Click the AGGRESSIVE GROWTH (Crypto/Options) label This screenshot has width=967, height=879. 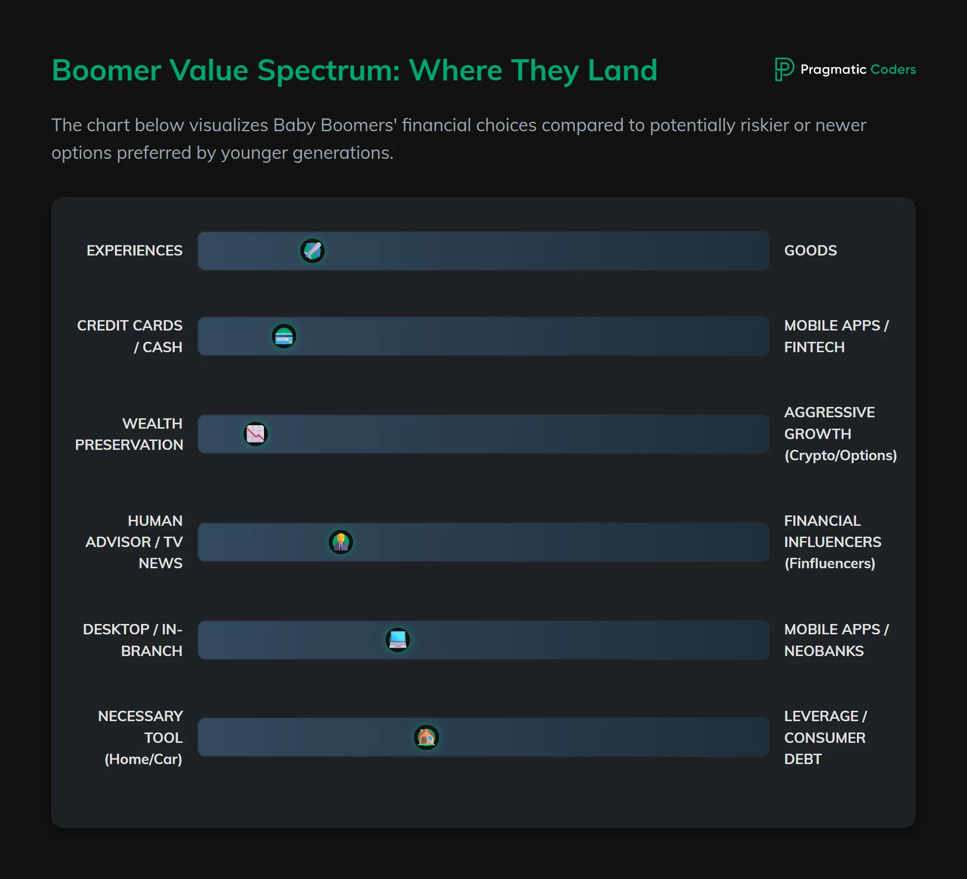840,434
